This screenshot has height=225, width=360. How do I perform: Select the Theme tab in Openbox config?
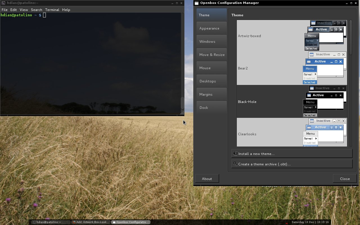(x=211, y=15)
